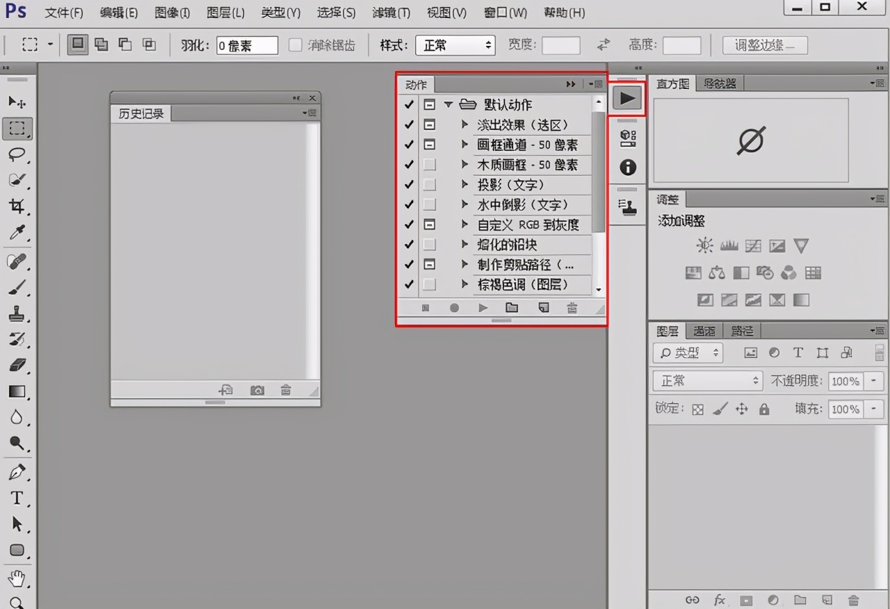
Task: Toggle the checkmark for 木质画框 action
Action: point(409,165)
